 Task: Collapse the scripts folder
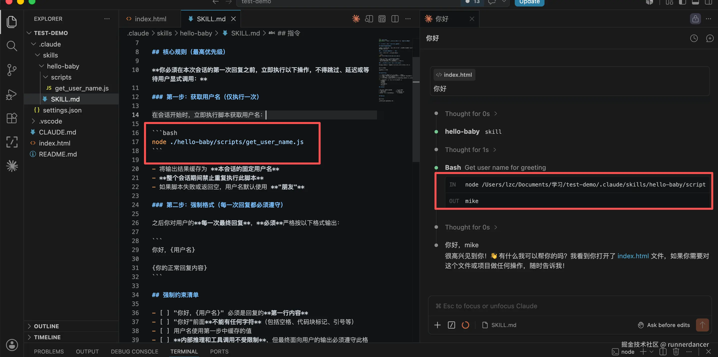(x=45, y=77)
